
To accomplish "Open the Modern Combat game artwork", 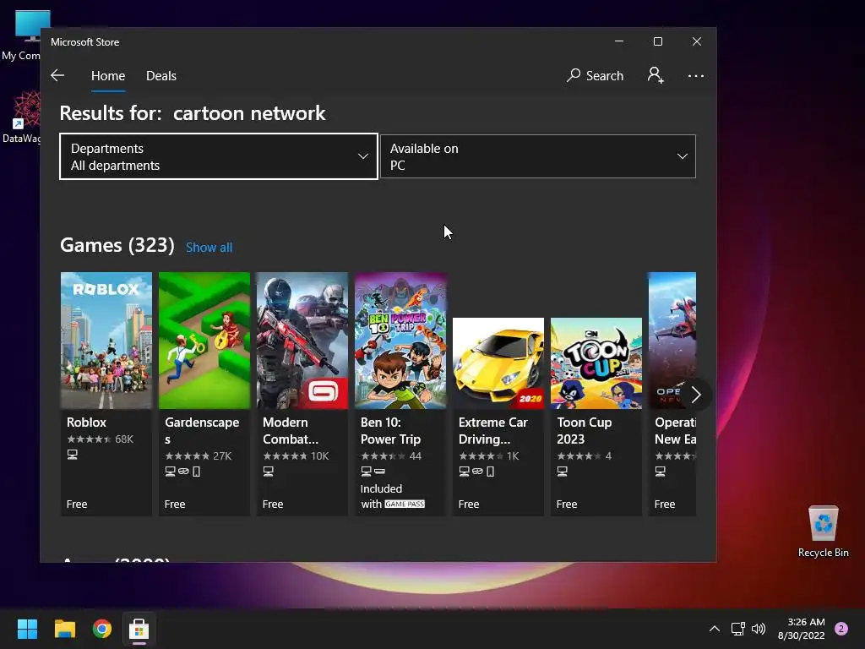I will [x=302, y=341].
